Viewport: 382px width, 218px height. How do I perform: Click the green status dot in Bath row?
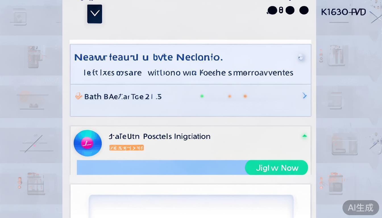pos(202,96)
